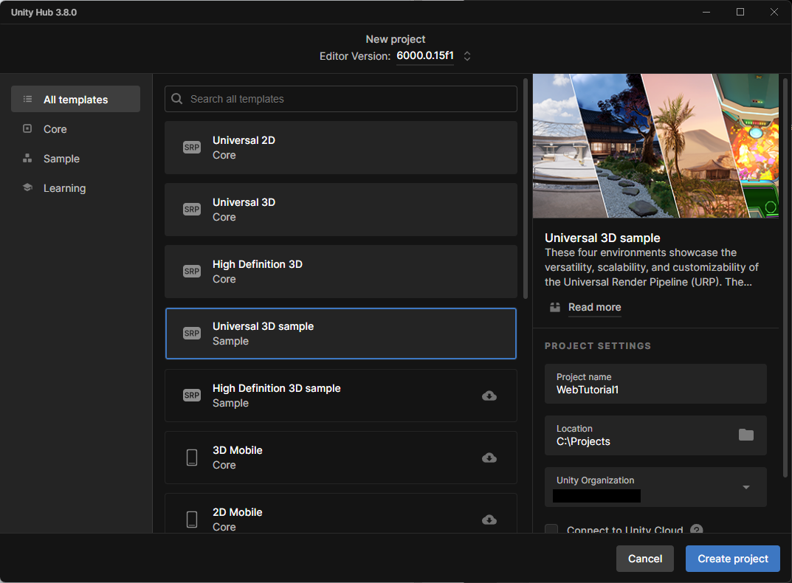792x583 pixels.
Task: Expand the Unity Organization dropdown
Action: click(745, 487)
